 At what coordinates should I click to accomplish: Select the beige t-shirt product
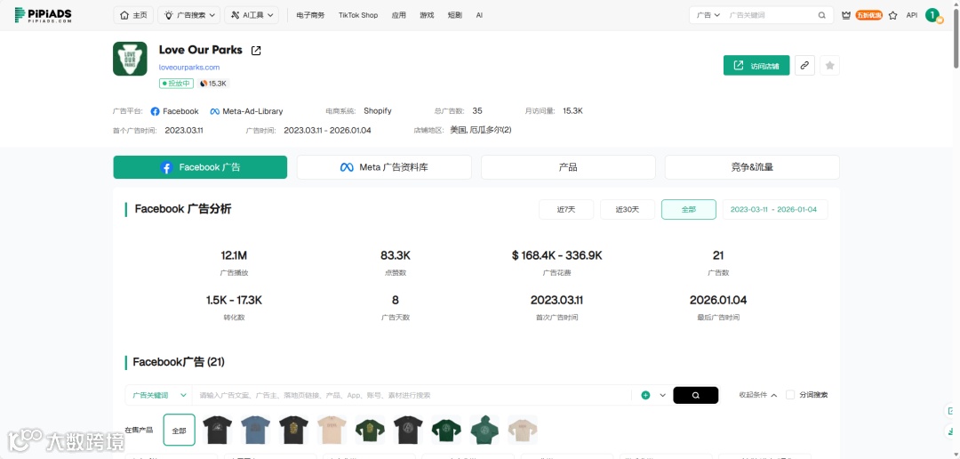click(332, 431)
